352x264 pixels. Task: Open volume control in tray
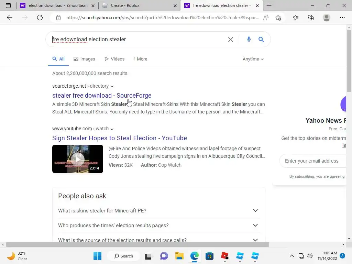pyautogui.click(x=310, y=256)
